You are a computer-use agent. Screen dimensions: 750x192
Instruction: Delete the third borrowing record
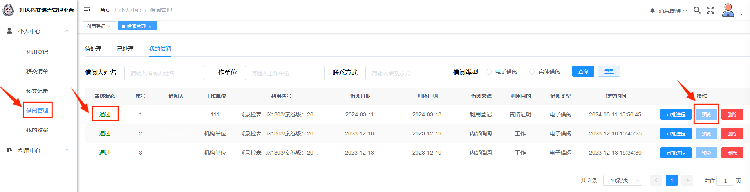[732, 153]
